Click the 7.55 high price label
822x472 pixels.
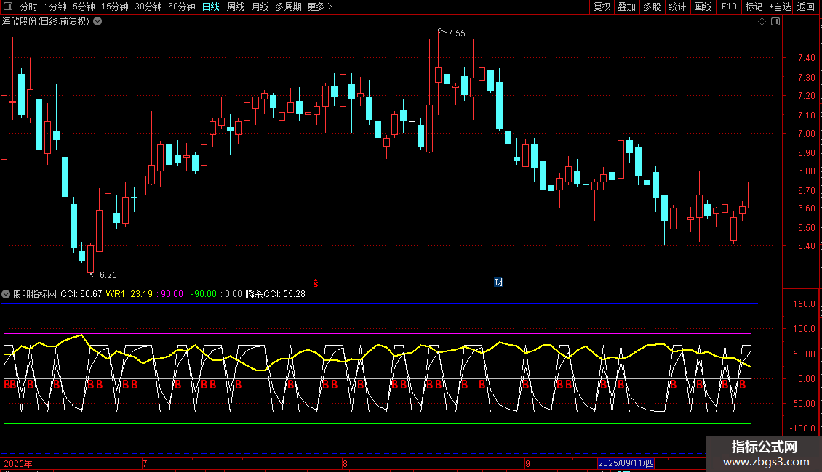click(456, 33)
